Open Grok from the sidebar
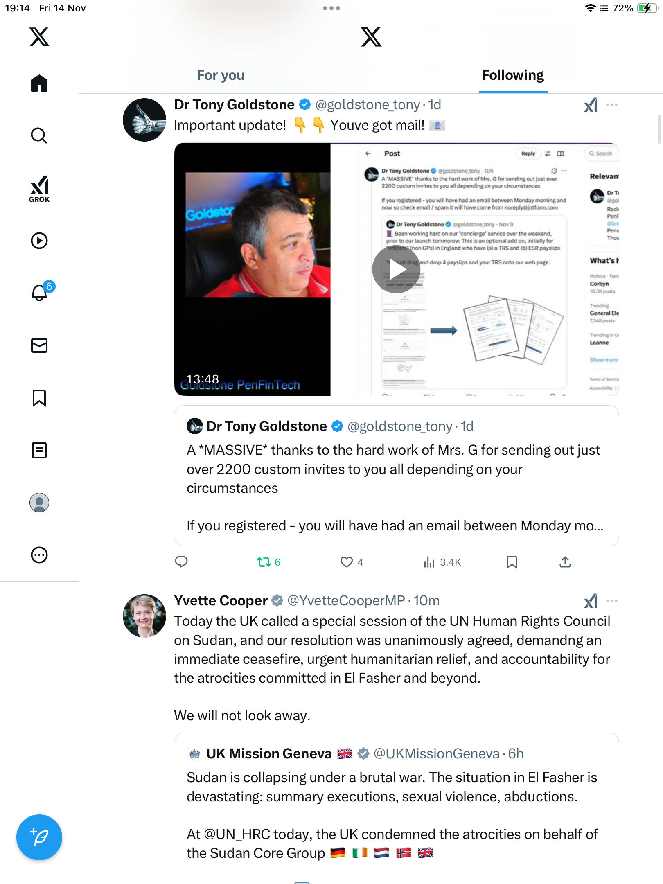This screenshot has width=663, height=884. pos(39,189)
